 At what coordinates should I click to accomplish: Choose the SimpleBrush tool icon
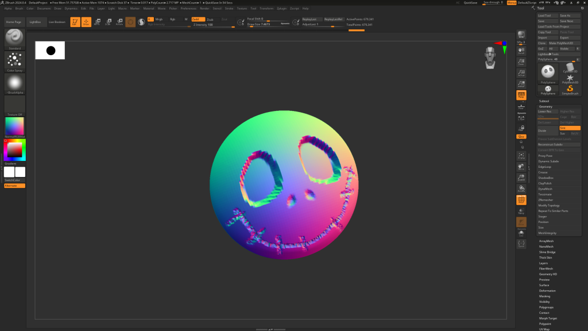570,87
